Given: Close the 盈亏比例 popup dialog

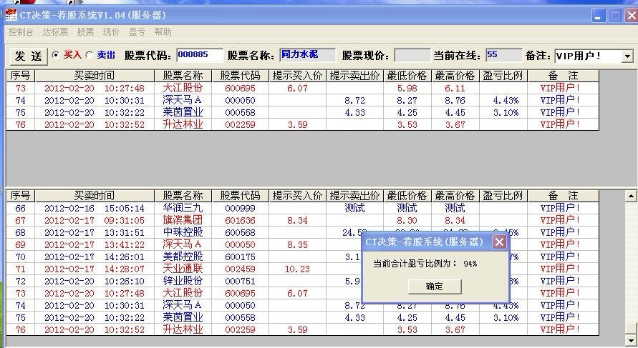Looking at the screenshot, I should 499,242.
